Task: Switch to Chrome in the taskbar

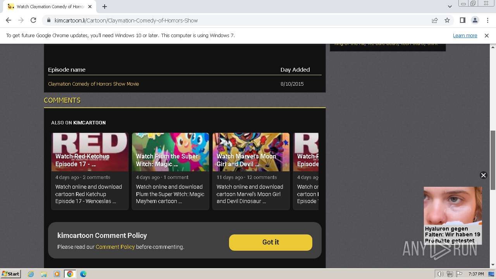Action: pyautogui.click(x=70, y=274)
